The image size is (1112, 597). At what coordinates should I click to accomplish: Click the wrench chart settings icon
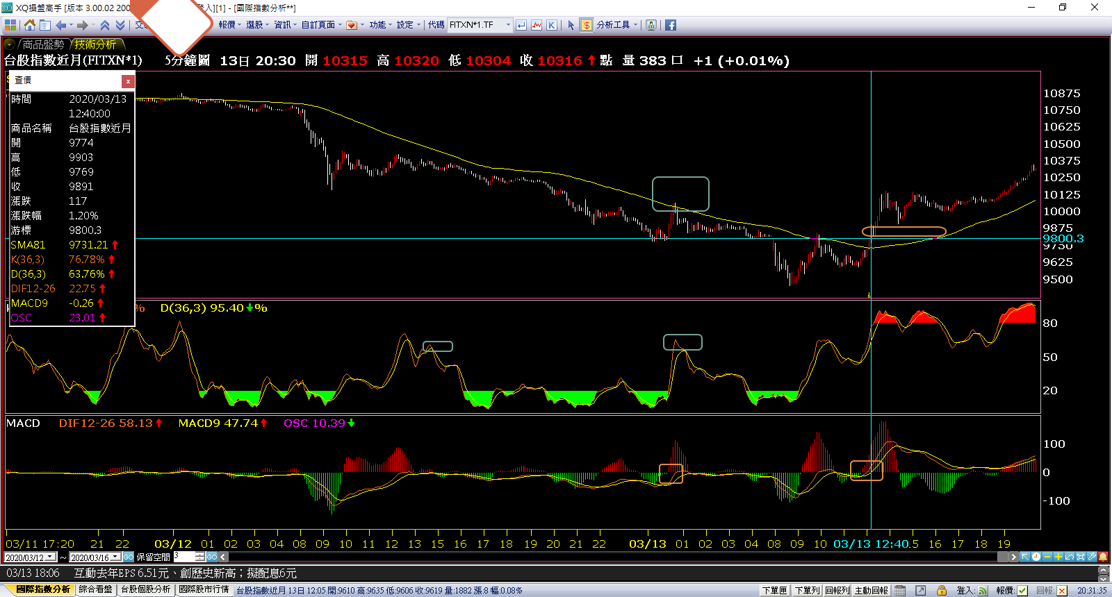point(1092,557)
